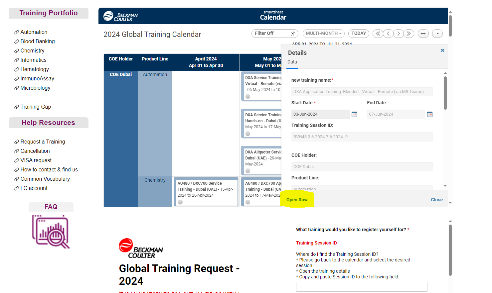Click the TODAY button
Viewport: 492px width, 293px height.
pos(359,34)
